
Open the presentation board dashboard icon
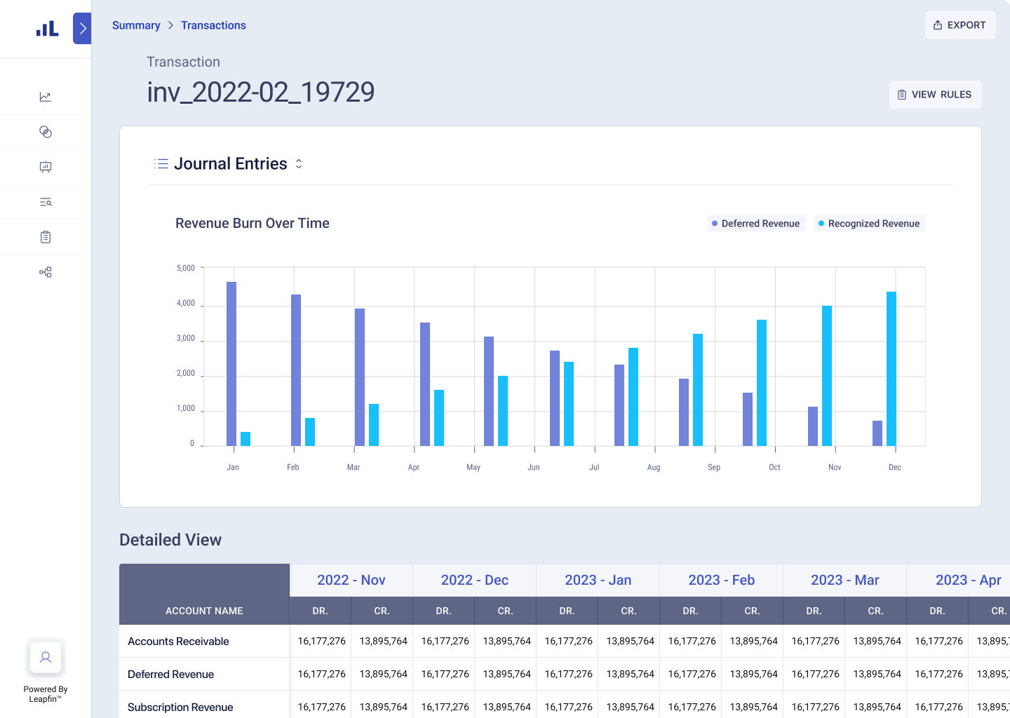45,166
